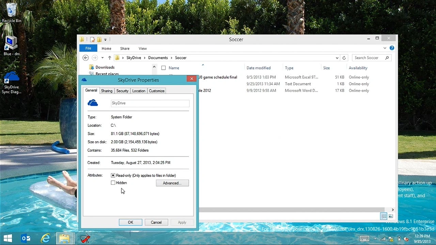Click the File Explorer taskbar icon
This screenshot has width=436, height=245.
tap(65, 238)
